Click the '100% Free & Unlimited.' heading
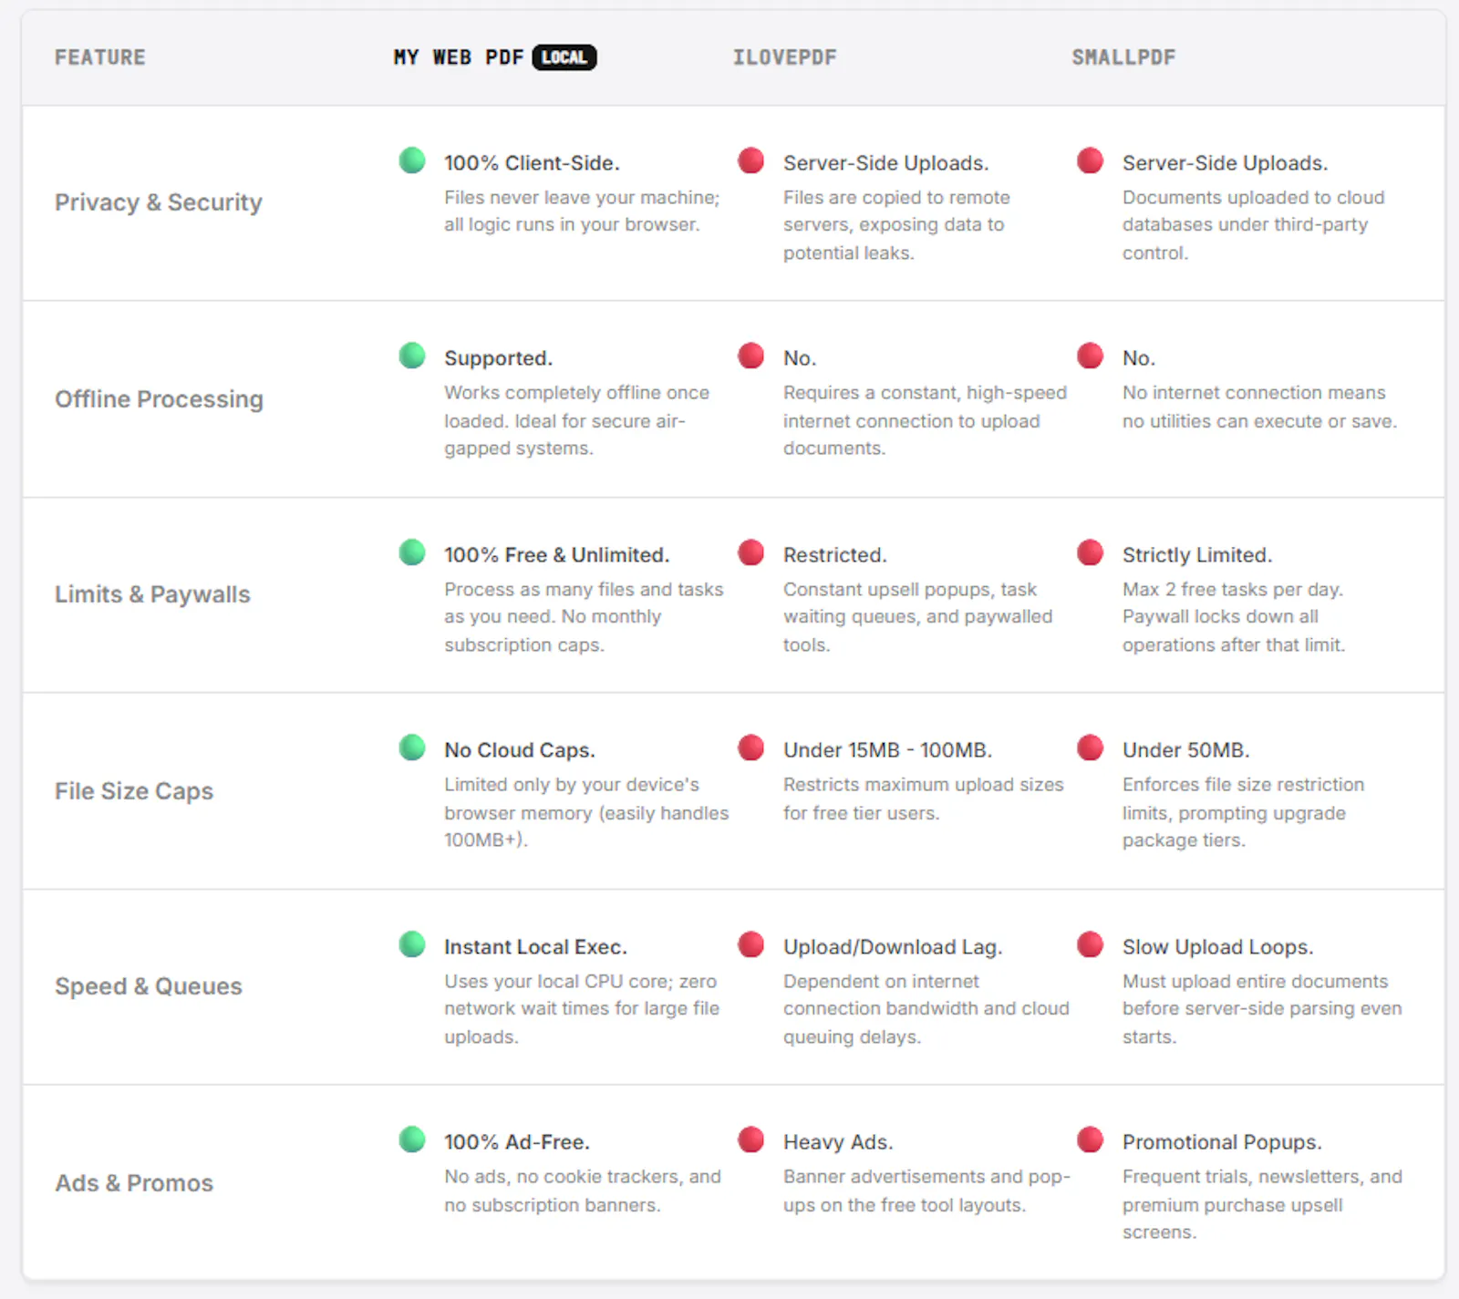 tap(557, 555)
